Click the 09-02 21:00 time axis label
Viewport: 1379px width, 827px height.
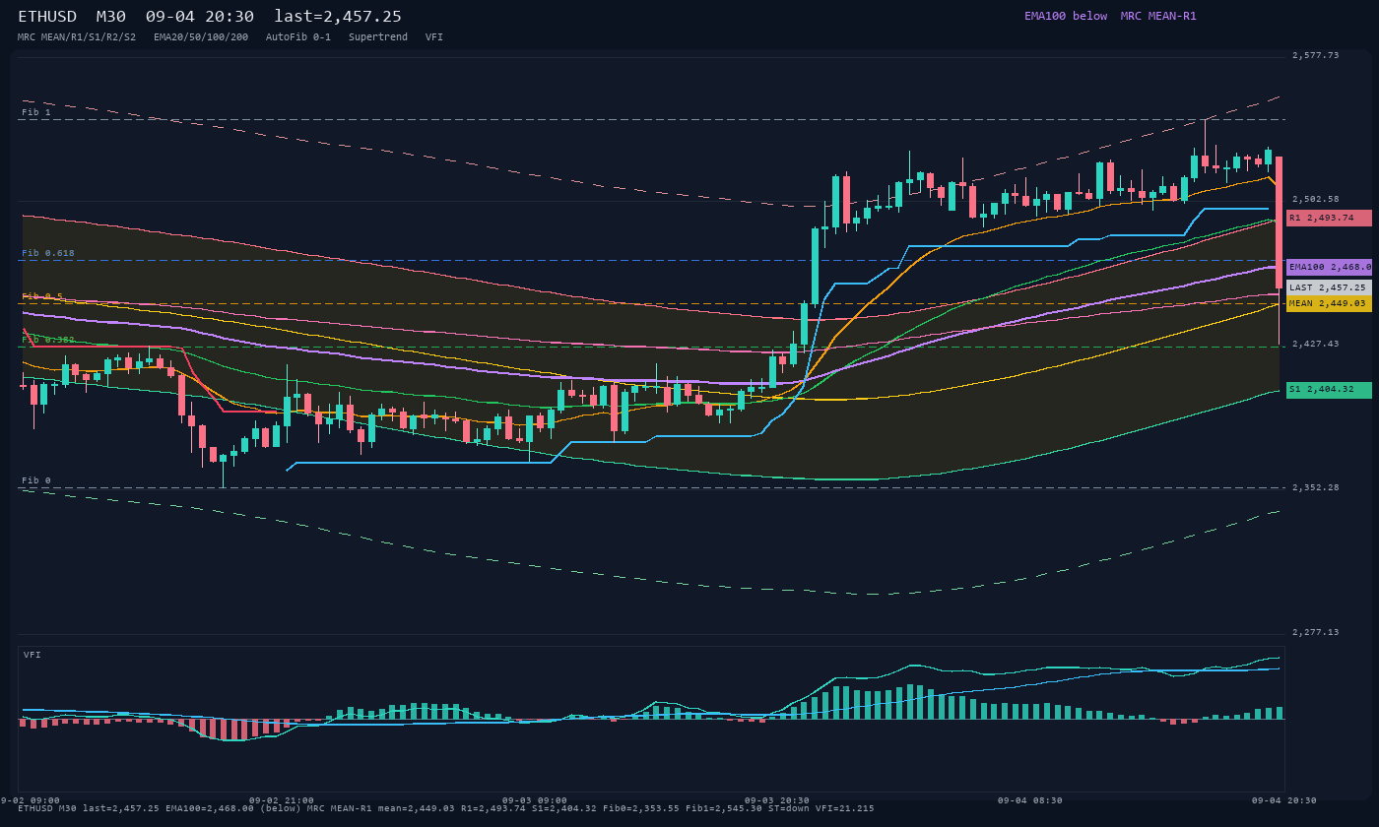coord(282,800)
